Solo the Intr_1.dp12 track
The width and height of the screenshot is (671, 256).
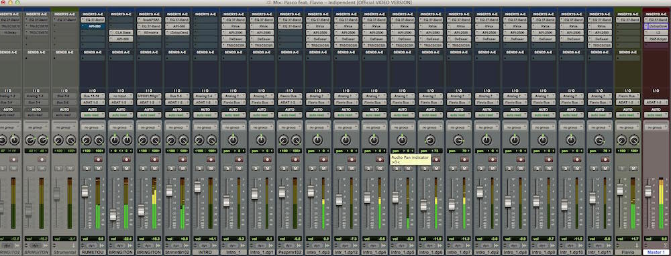(340, 168)
